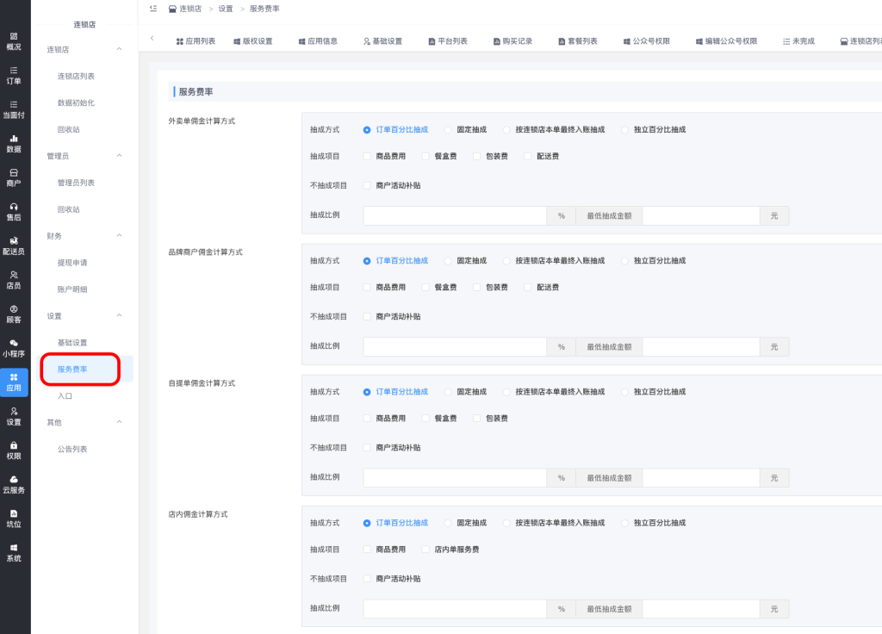882x634 pixels.
Task: Collapse the 管理员 menu group
Action: point(119,156)
